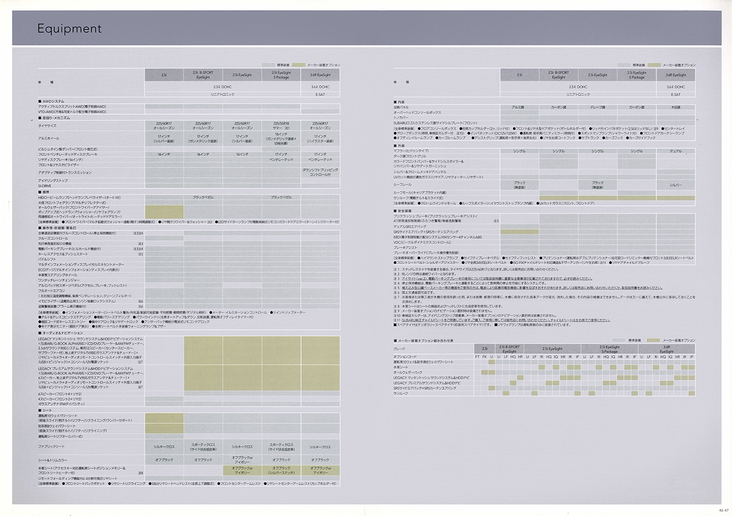The image size is (732, 516).
Task: Click the "メーカー装着オプション組み合わせ表" heading
Action: 424,341
